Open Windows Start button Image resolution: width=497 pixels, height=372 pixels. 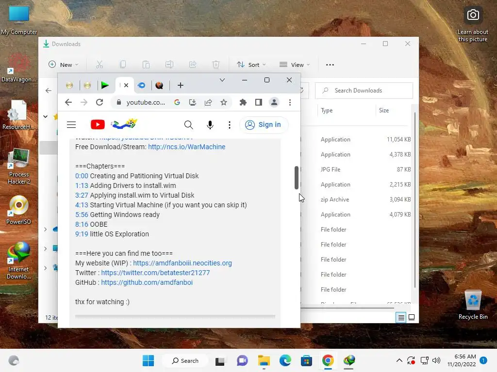pyautogui.click(x=149, y=360)
